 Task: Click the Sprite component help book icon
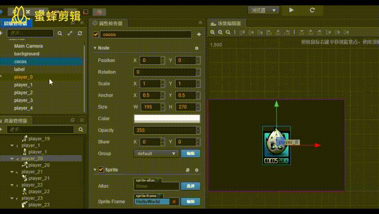point(188,170)
